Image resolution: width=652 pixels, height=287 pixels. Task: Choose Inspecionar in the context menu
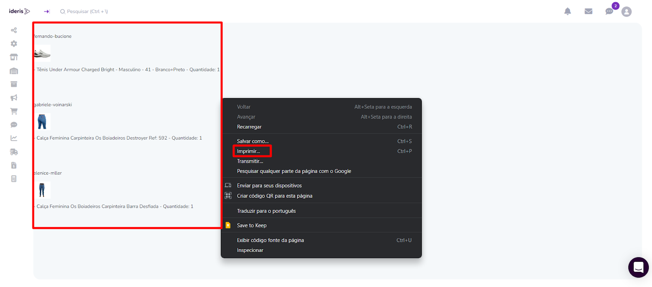coord(321,250)
